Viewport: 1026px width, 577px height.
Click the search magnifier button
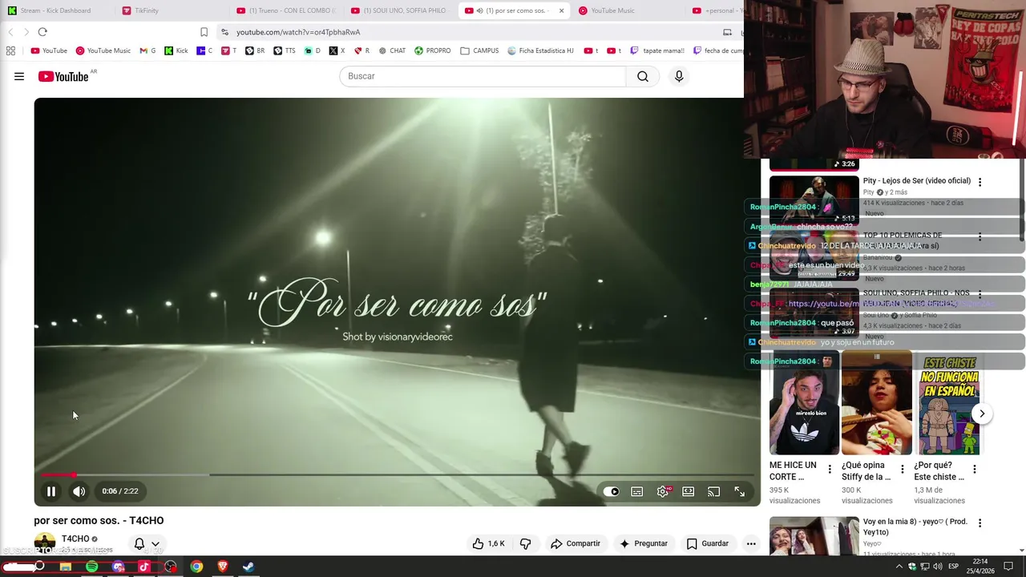pos(643,76)
